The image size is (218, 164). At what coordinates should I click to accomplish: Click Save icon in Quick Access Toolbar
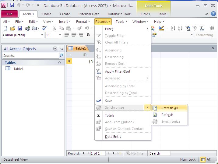tap(12, 5)
